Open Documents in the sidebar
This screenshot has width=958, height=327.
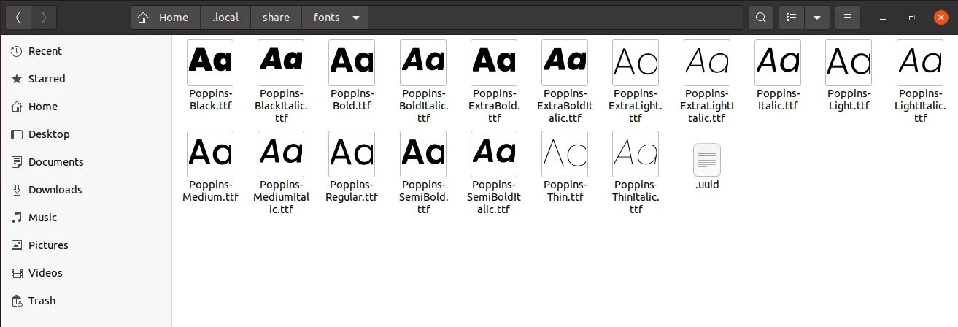(86, 162)
